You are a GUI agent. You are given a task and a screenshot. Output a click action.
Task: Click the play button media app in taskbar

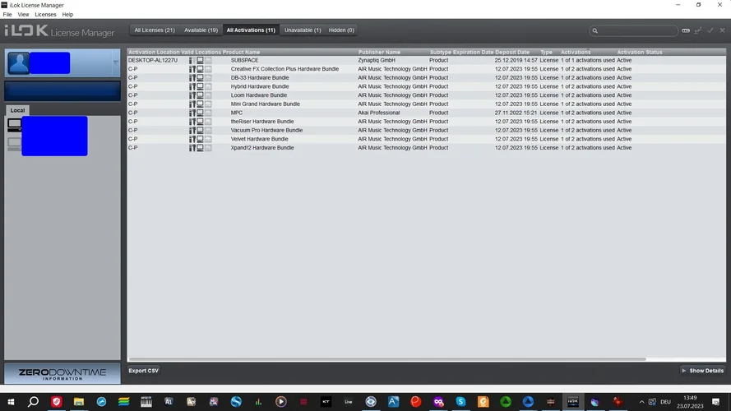(280, 402)
